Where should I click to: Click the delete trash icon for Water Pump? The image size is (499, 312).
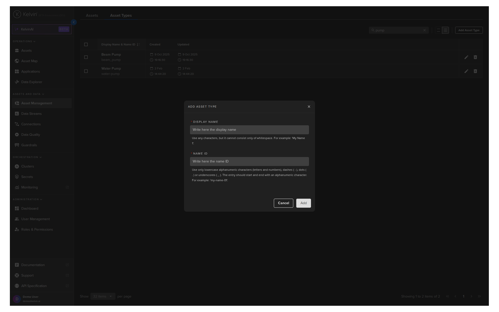click(x=475, y=71)
